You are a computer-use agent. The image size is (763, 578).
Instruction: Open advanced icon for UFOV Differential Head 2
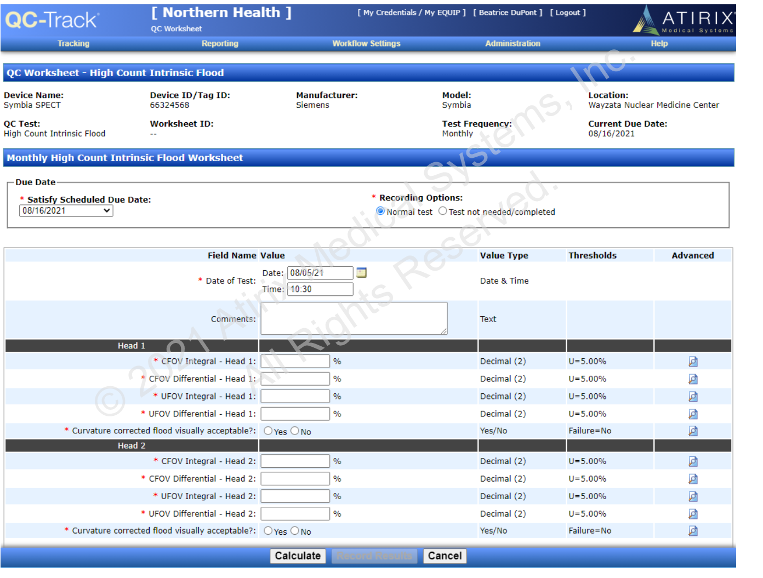click(x=693, y=514)
